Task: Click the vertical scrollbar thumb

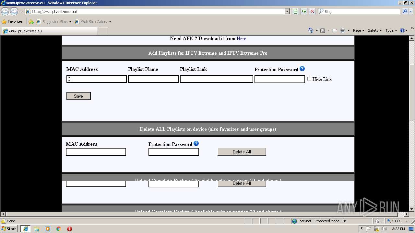Action: click(x=412, y=92)
